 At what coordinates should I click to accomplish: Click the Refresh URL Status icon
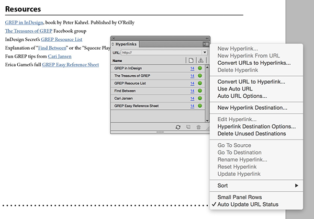178,127
